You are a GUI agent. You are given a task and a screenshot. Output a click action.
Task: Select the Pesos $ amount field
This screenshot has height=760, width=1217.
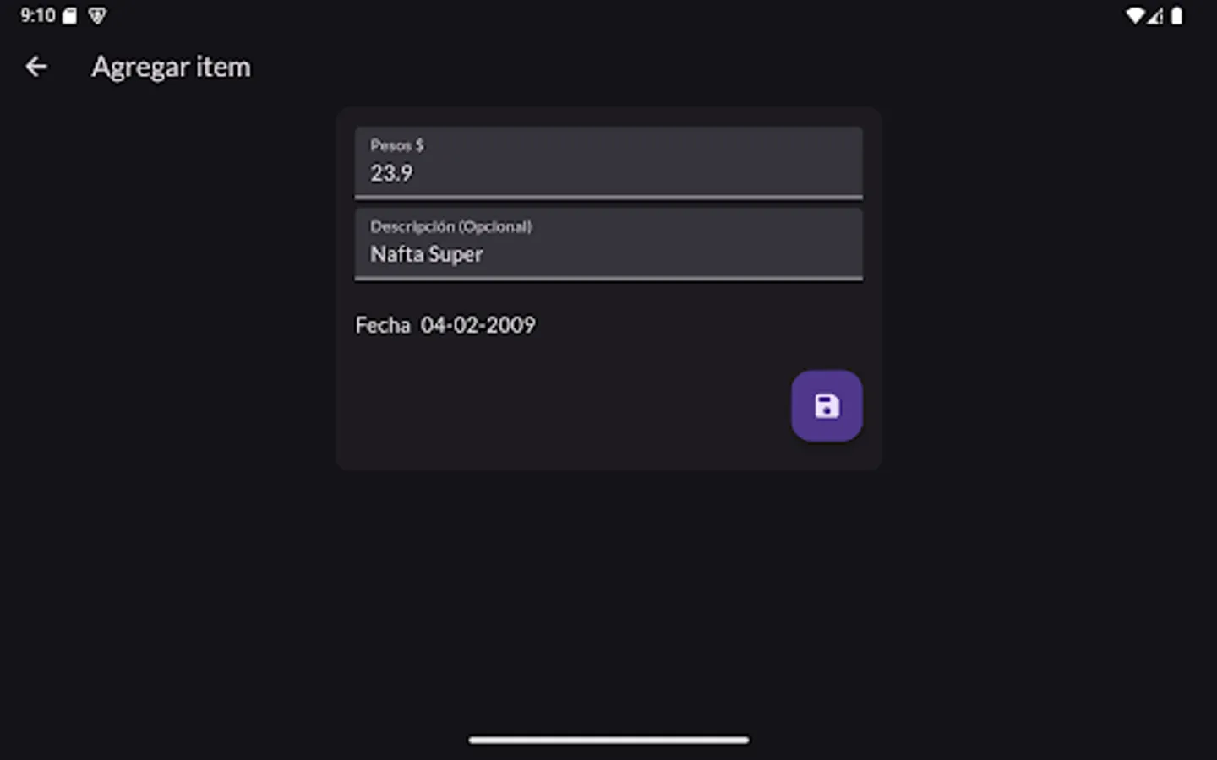608,162
